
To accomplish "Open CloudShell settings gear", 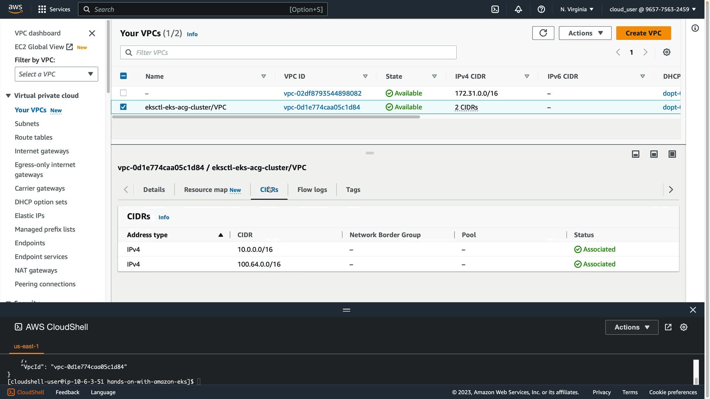I will (x=683, y=327).
